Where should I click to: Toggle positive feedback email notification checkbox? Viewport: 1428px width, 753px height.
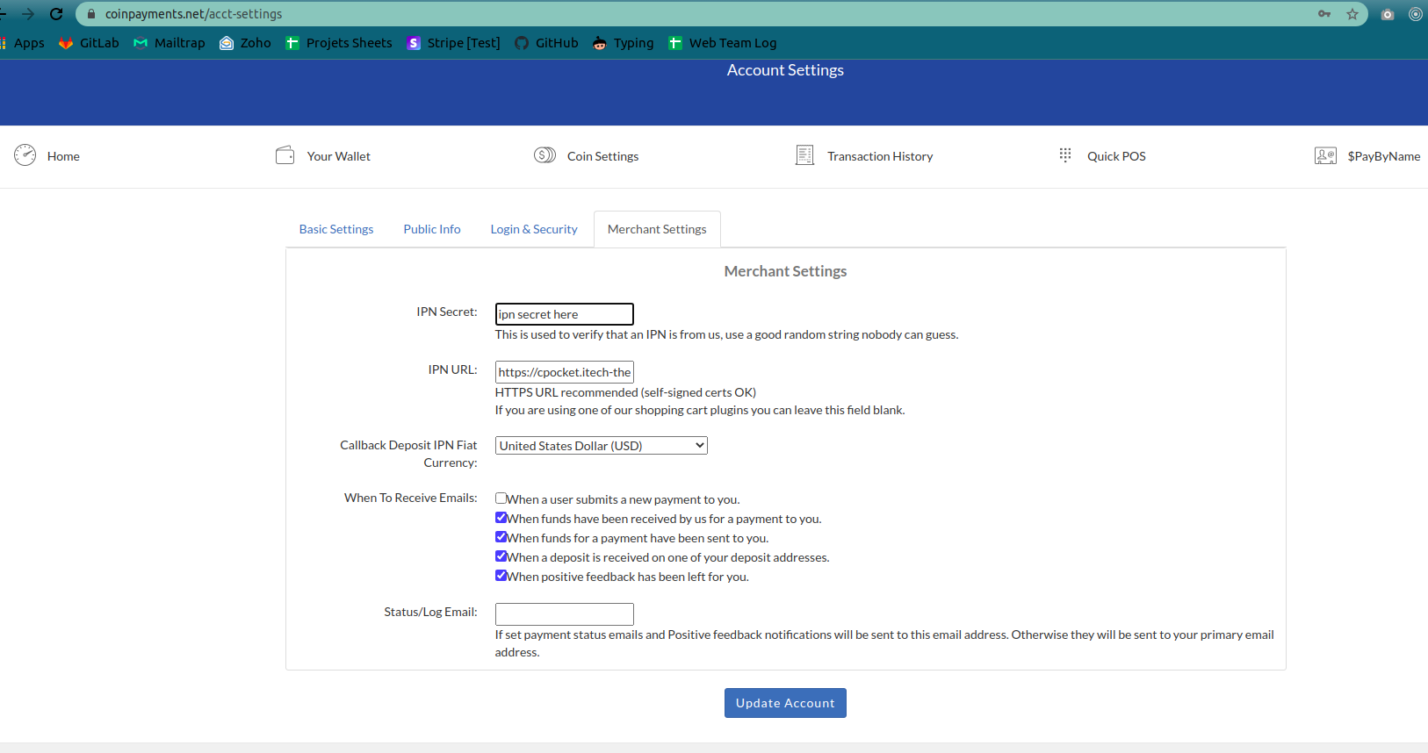[x=501, y=576]
